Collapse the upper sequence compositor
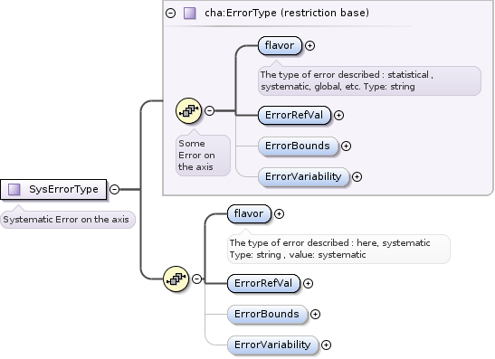This screenshot has width=495, height=359. [x=209, y=110]
